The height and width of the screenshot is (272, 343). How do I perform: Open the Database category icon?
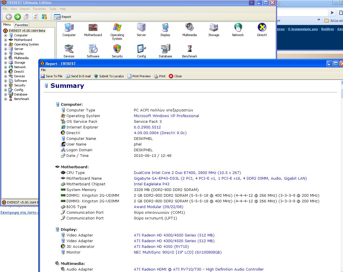pyautogui.click(x=165, y=49)
